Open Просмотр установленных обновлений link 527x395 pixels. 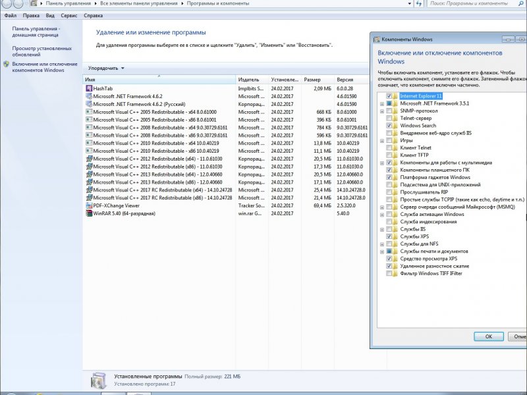[x=42, y=51]
